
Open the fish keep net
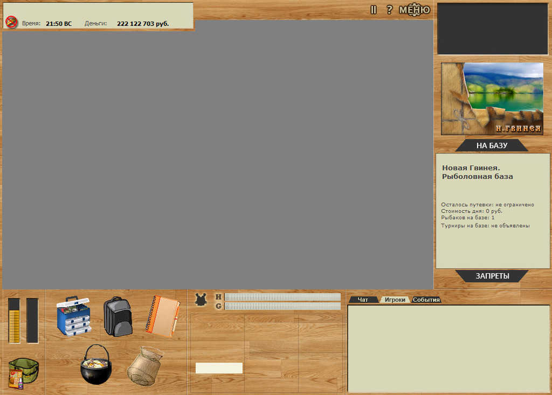145,366
